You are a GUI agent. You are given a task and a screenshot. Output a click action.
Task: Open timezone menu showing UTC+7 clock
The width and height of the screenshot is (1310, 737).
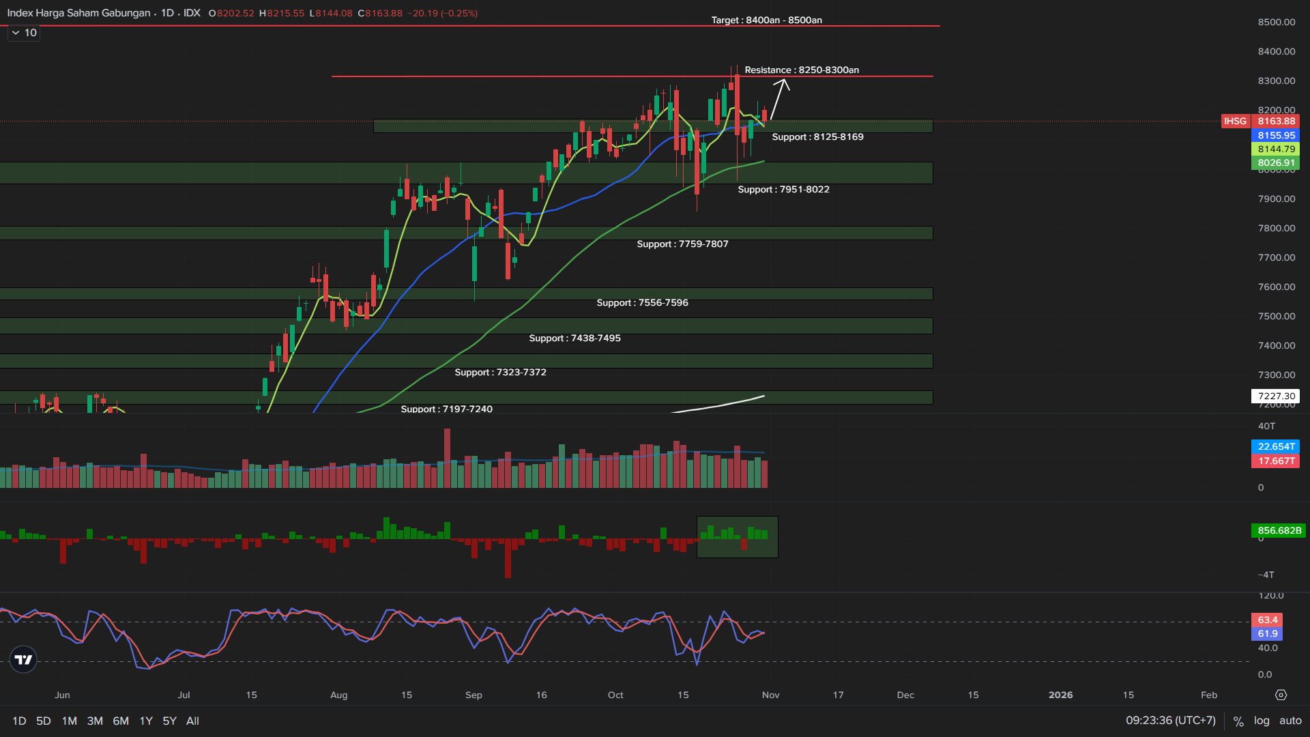[x=1170, y=721]
